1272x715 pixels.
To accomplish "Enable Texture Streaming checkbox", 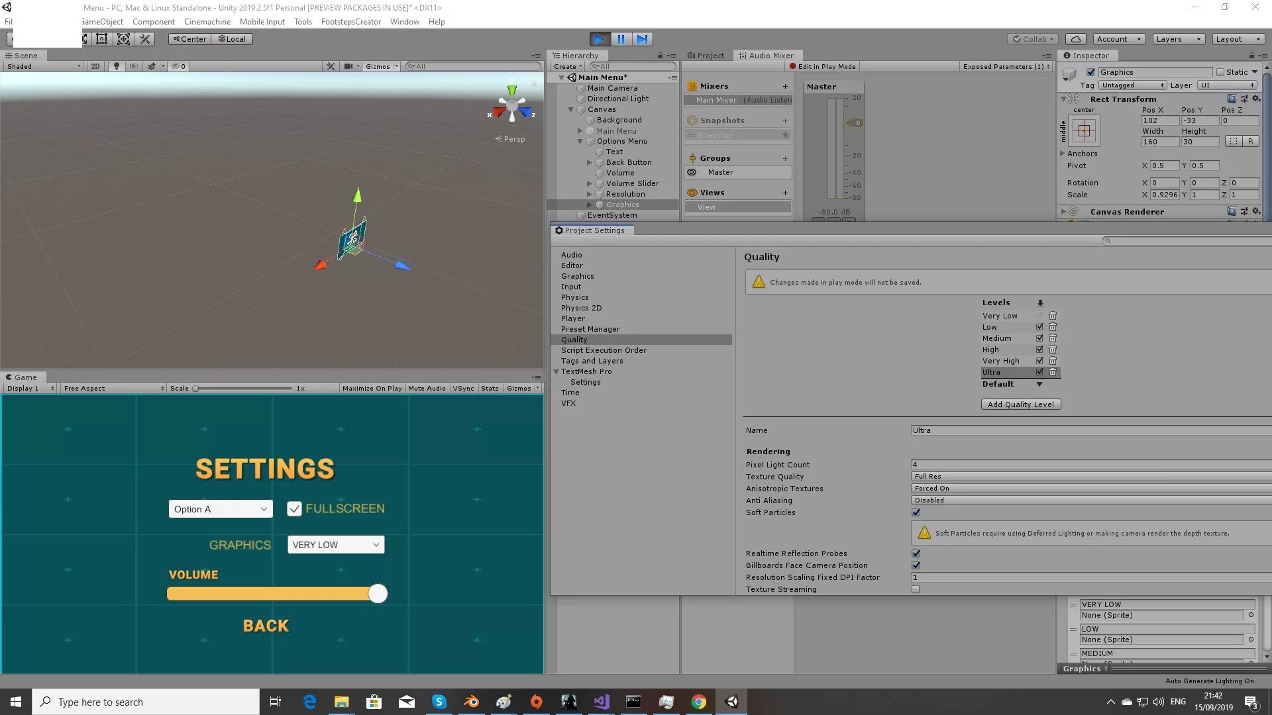I will pos(916,589).
